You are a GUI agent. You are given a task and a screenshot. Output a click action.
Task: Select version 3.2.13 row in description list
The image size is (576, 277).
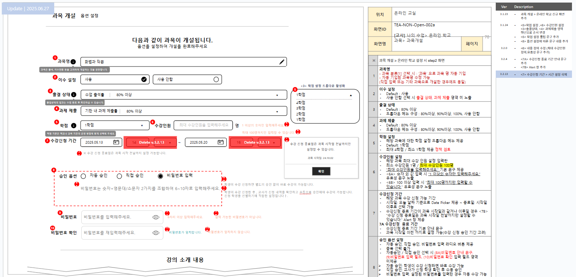coord(533,74)
